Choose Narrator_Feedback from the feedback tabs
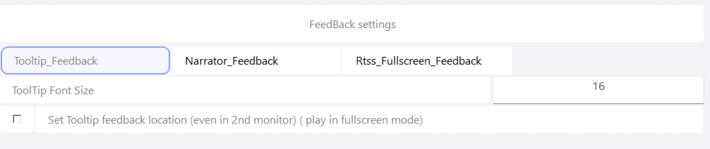This screenshot has height=149, width=710. (256, 61)
